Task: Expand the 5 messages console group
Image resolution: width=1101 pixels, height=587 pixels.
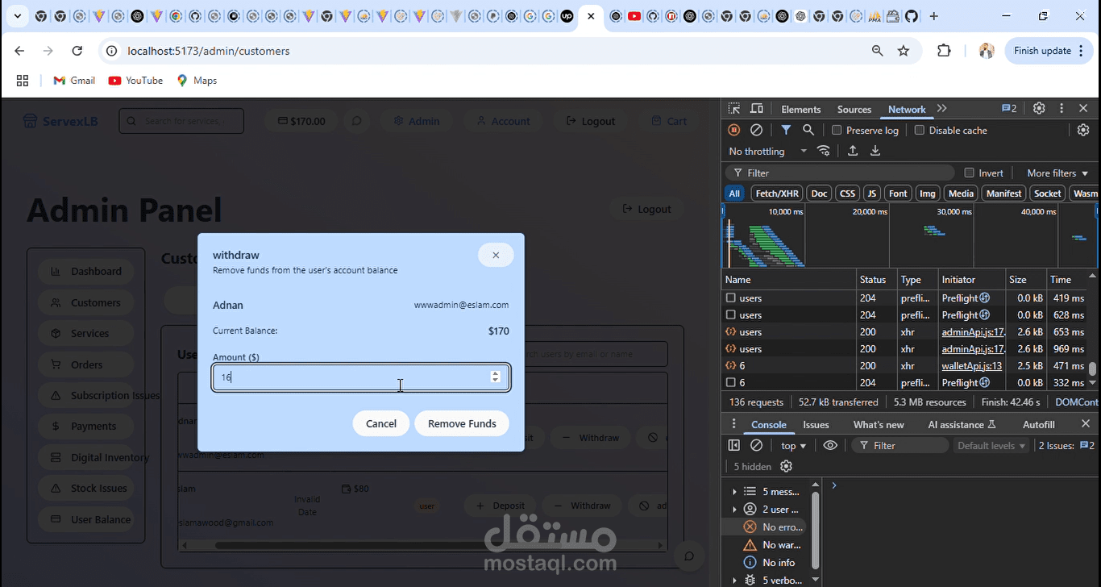Action: click(734, 491)
